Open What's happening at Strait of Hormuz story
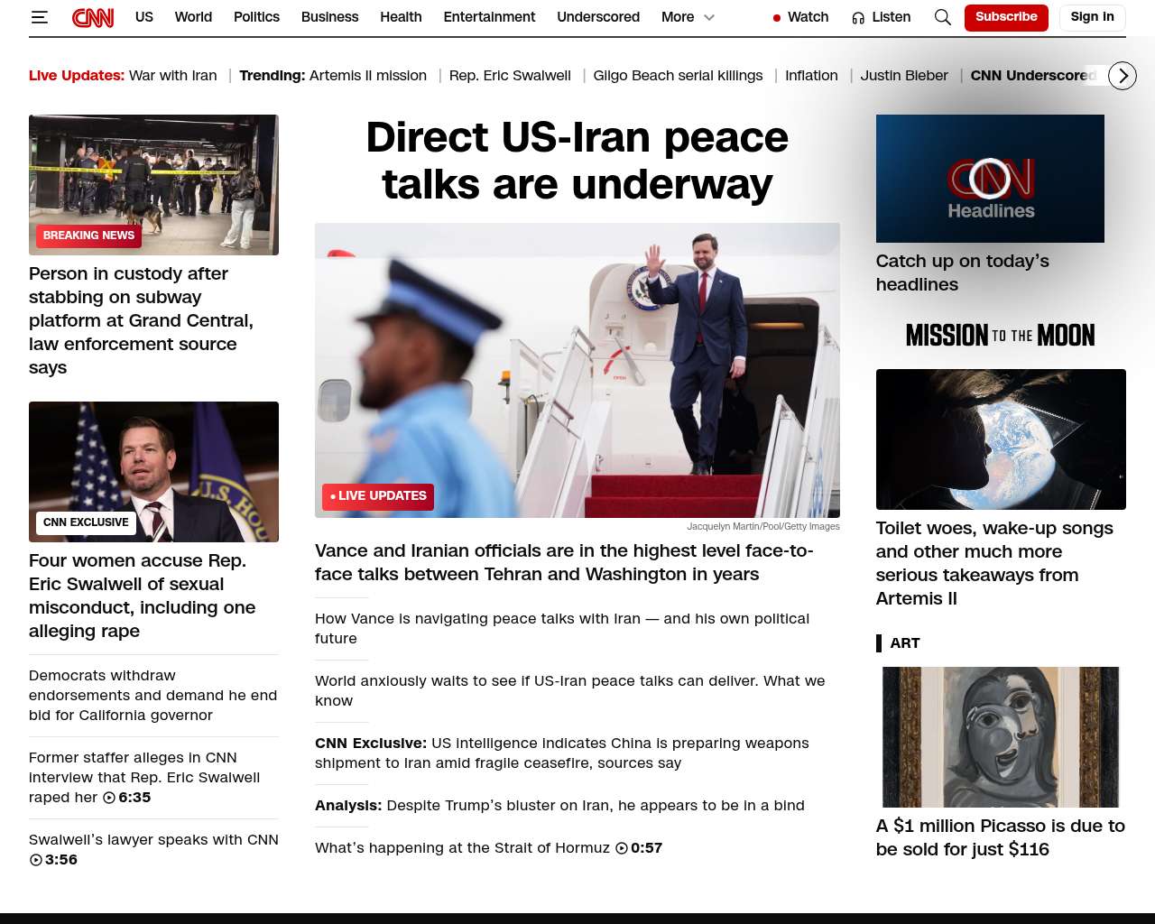Screen dimensions: 1155x924 point(462,848)
